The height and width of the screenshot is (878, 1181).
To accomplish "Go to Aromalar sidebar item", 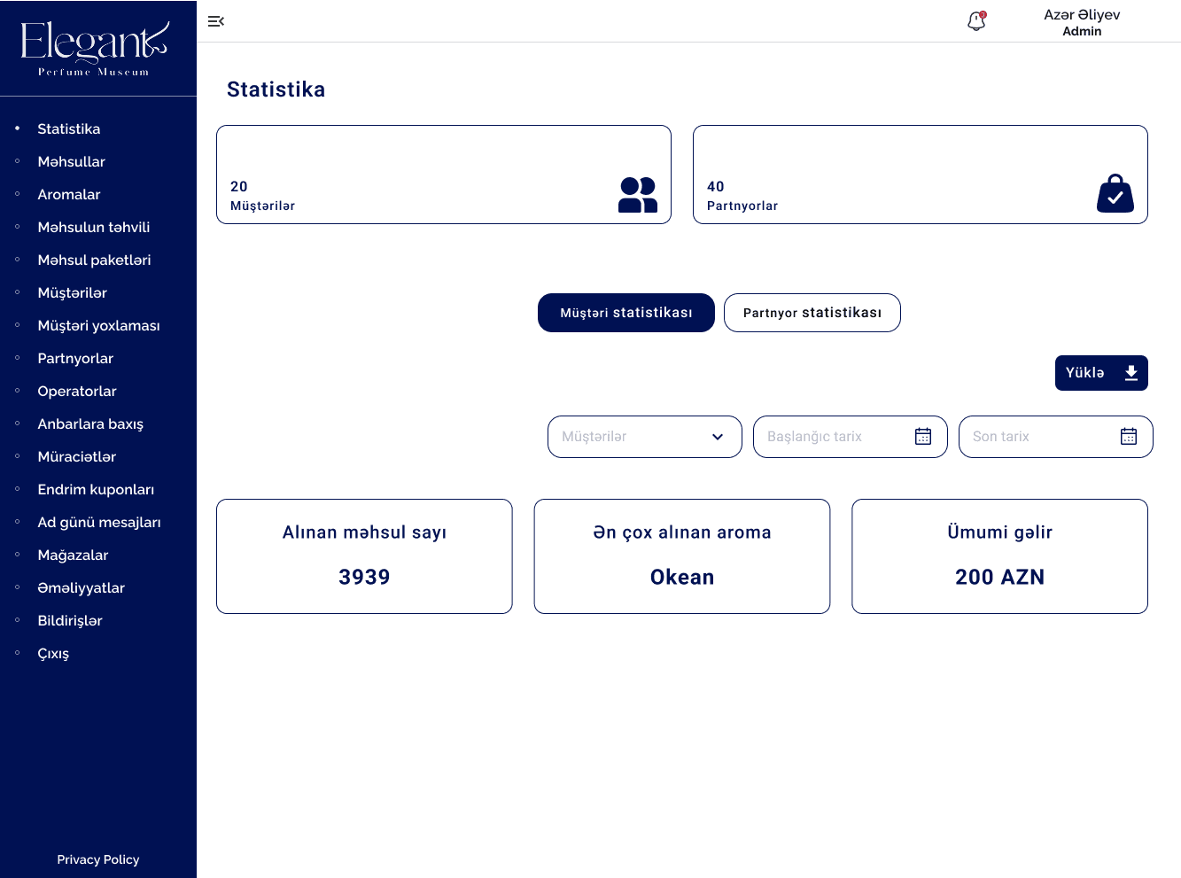I will point(68,195).
